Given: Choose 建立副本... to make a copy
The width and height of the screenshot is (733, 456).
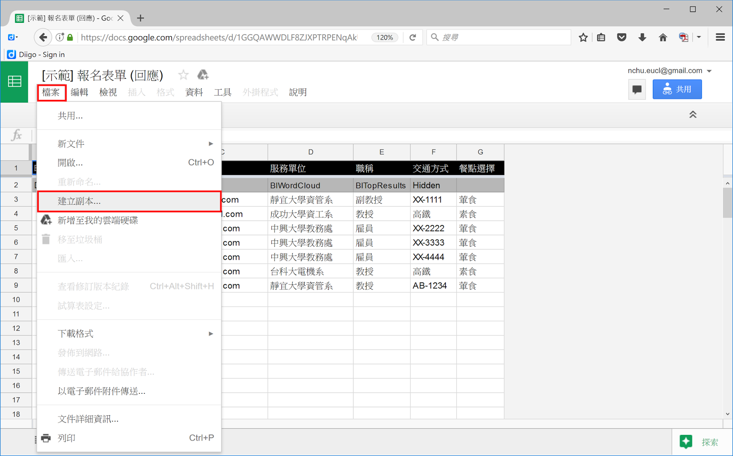Looking at the screenshot, I should coord(129,201).
